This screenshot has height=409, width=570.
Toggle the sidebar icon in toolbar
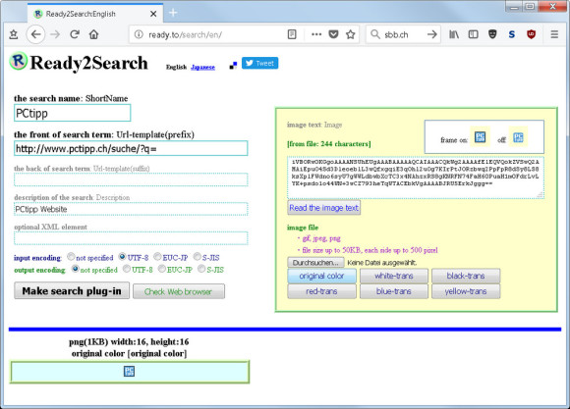click(x=473, y=34)
